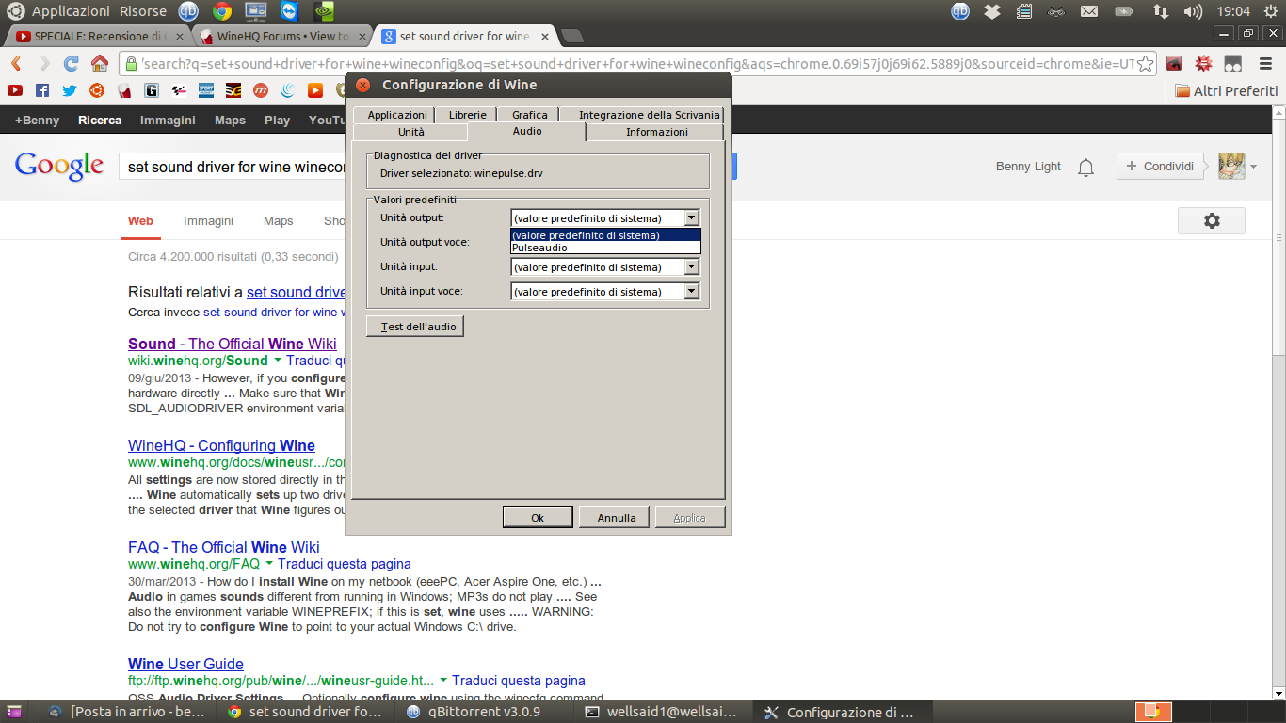The width and height of the screenshot is (1286, 723).
Task: Bookmark this page with star icon
Action: [1145, 64]
